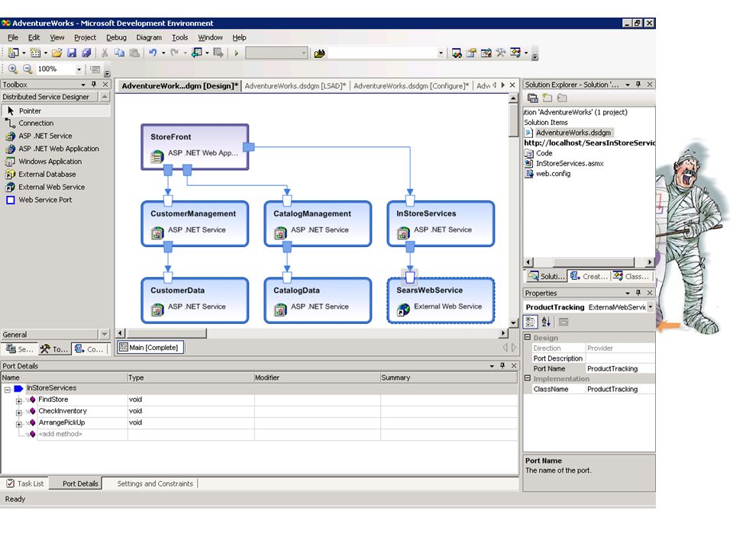Image resolution: width=733 pixels, height=549 pixels.
Task: Click the first icon in Solution Explorer toolbar
Action: tap(532, 98)
